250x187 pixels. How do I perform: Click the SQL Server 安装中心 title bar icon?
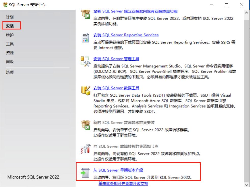coord(5,5)
